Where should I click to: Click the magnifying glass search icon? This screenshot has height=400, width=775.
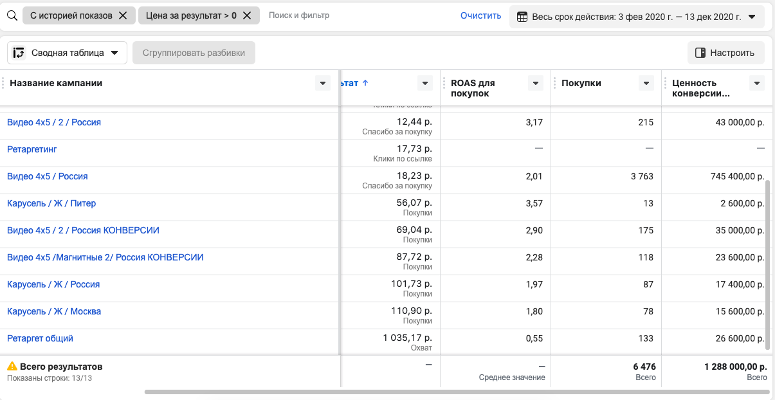(12, 15)
